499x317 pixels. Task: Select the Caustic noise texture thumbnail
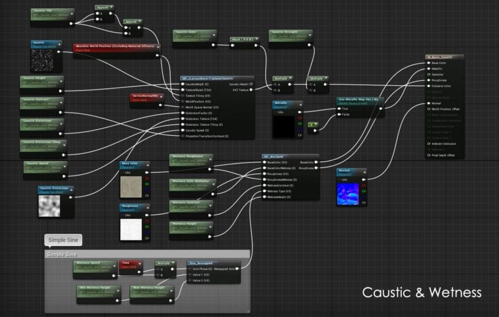tap(42, 60)
